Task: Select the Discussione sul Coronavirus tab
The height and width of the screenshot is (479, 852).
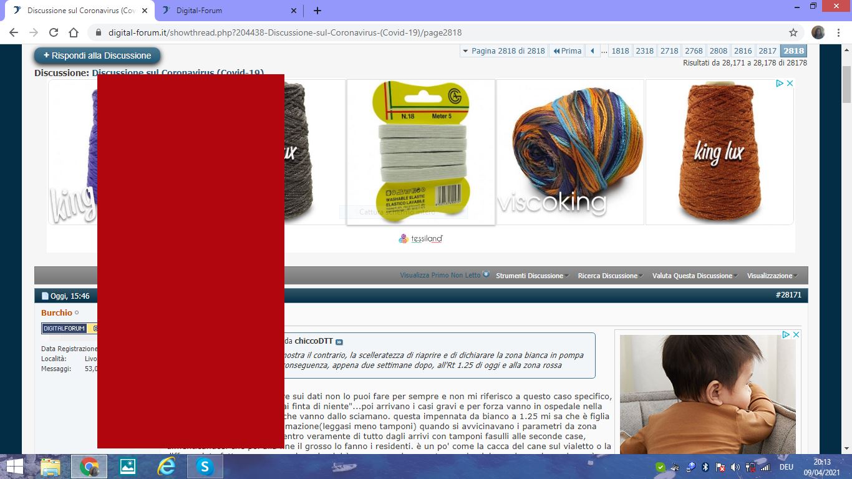Action: pos(79,11)
